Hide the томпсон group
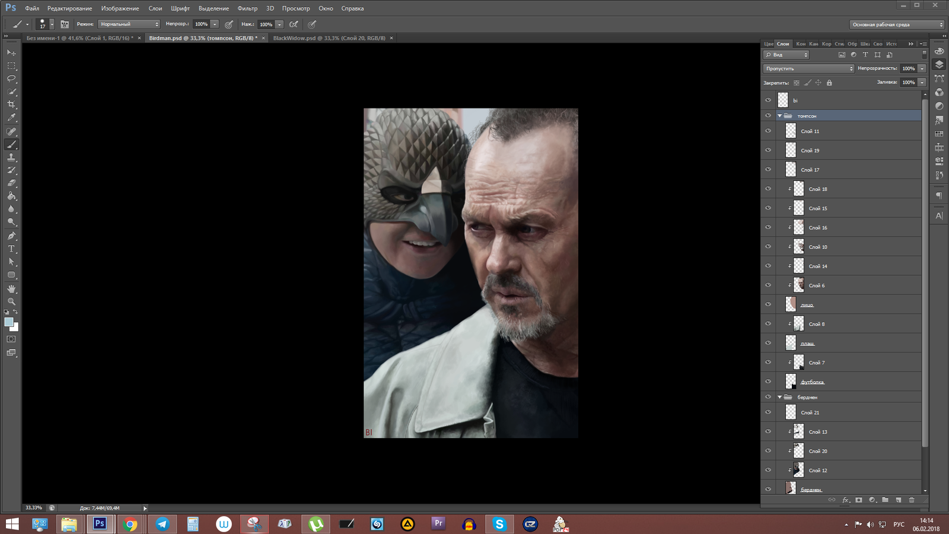949x534 pixels. (x=768, y=116)
